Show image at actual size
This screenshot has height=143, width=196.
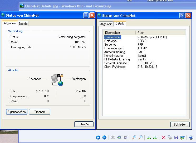tap(119, 137)
